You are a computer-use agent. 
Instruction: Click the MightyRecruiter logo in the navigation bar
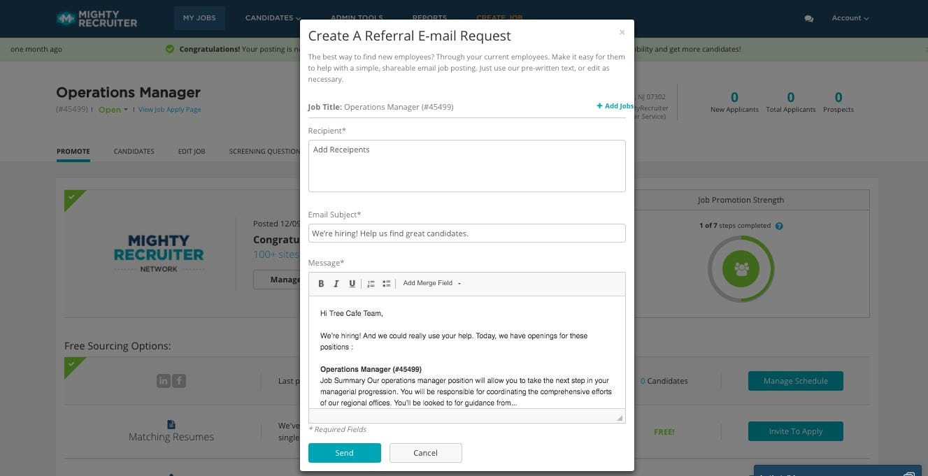tap(97, 18)
